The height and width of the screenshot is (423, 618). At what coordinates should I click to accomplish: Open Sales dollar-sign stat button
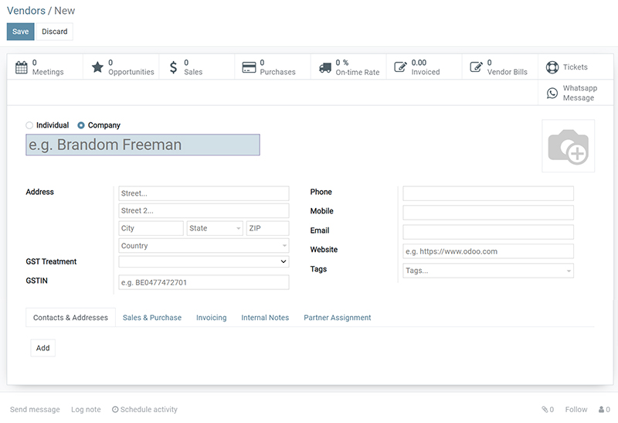click(173, 67)
